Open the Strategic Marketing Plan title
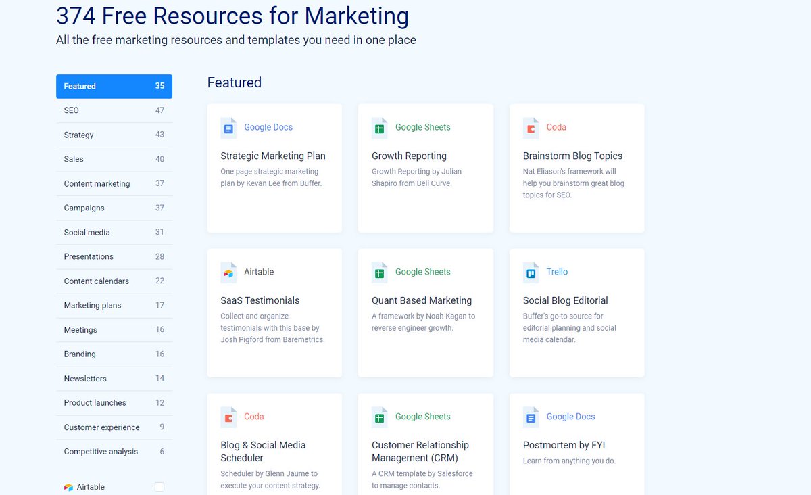This screenshot has width=811, height=495. [x=273, y=156]
